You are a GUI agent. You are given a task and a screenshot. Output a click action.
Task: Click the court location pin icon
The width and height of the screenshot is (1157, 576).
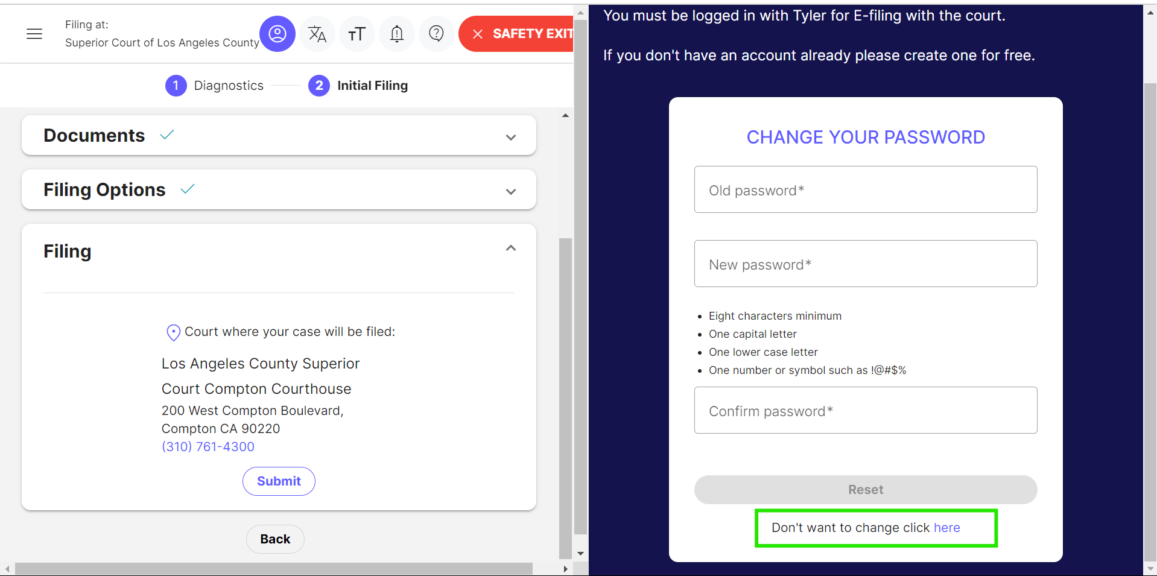pos(173,332)
